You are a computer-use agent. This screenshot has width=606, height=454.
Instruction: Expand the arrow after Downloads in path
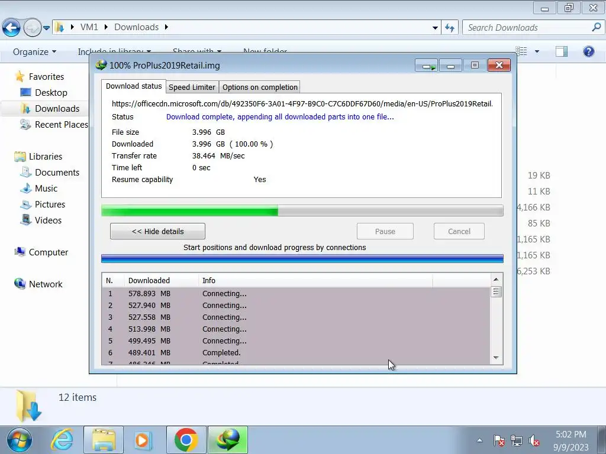pos(166,27)
